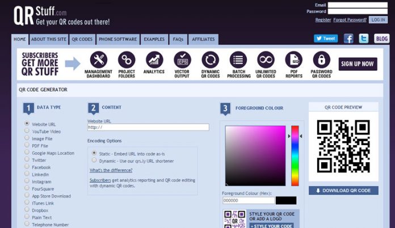Click the QR Stuff logo
Viewport: 395px width, 228px height.
coord(62,16)
